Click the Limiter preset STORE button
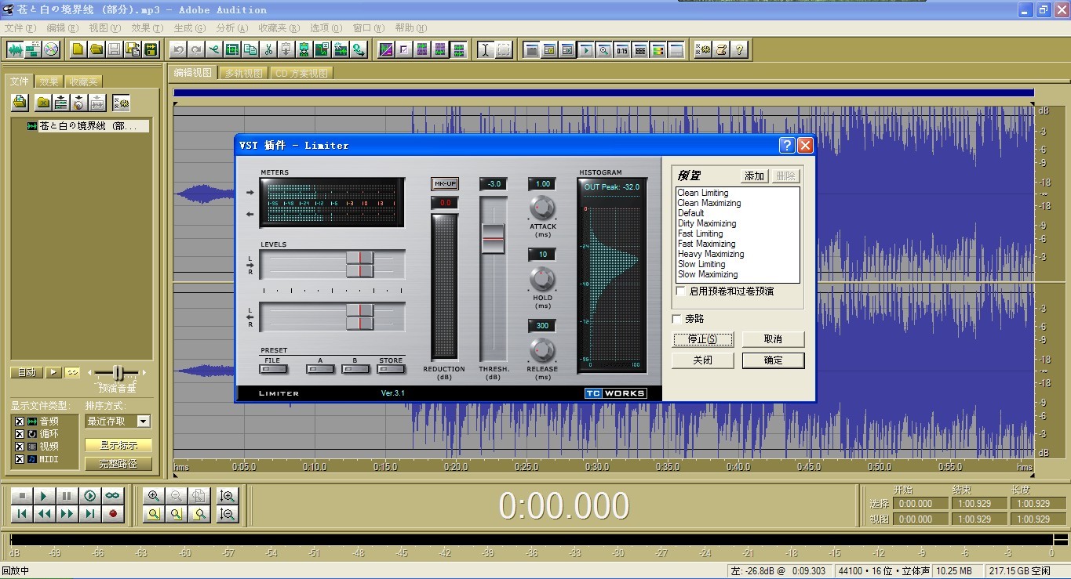 [x=391, y=368]
